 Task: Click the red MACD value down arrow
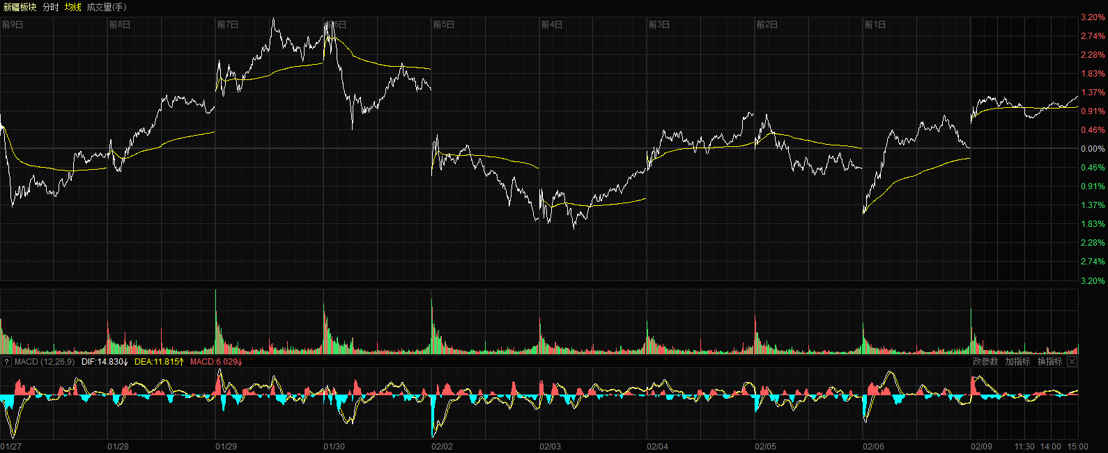pyautogui.click(x=240, y=362)
